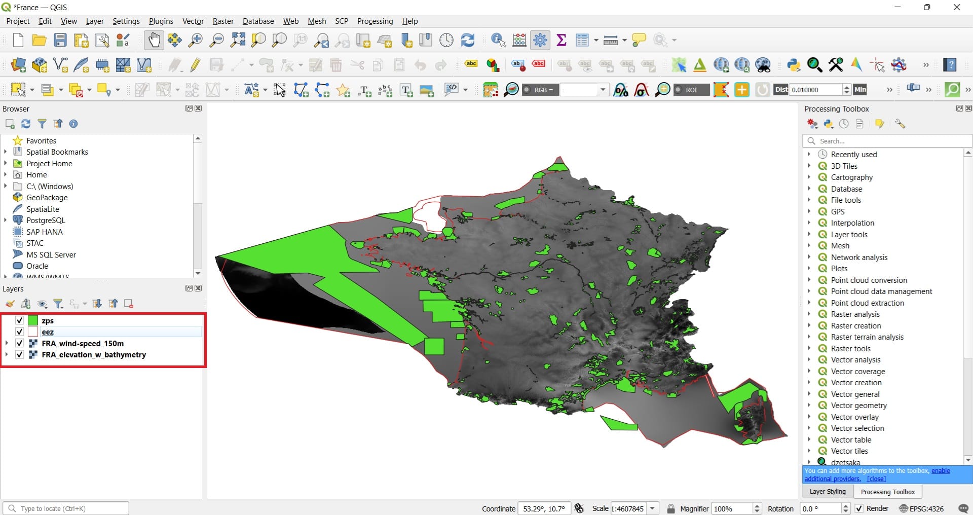Toggle visibility of FRA_elevation_w_bathymetry layer
Screen dimensions: 973x515
(19, 355)
